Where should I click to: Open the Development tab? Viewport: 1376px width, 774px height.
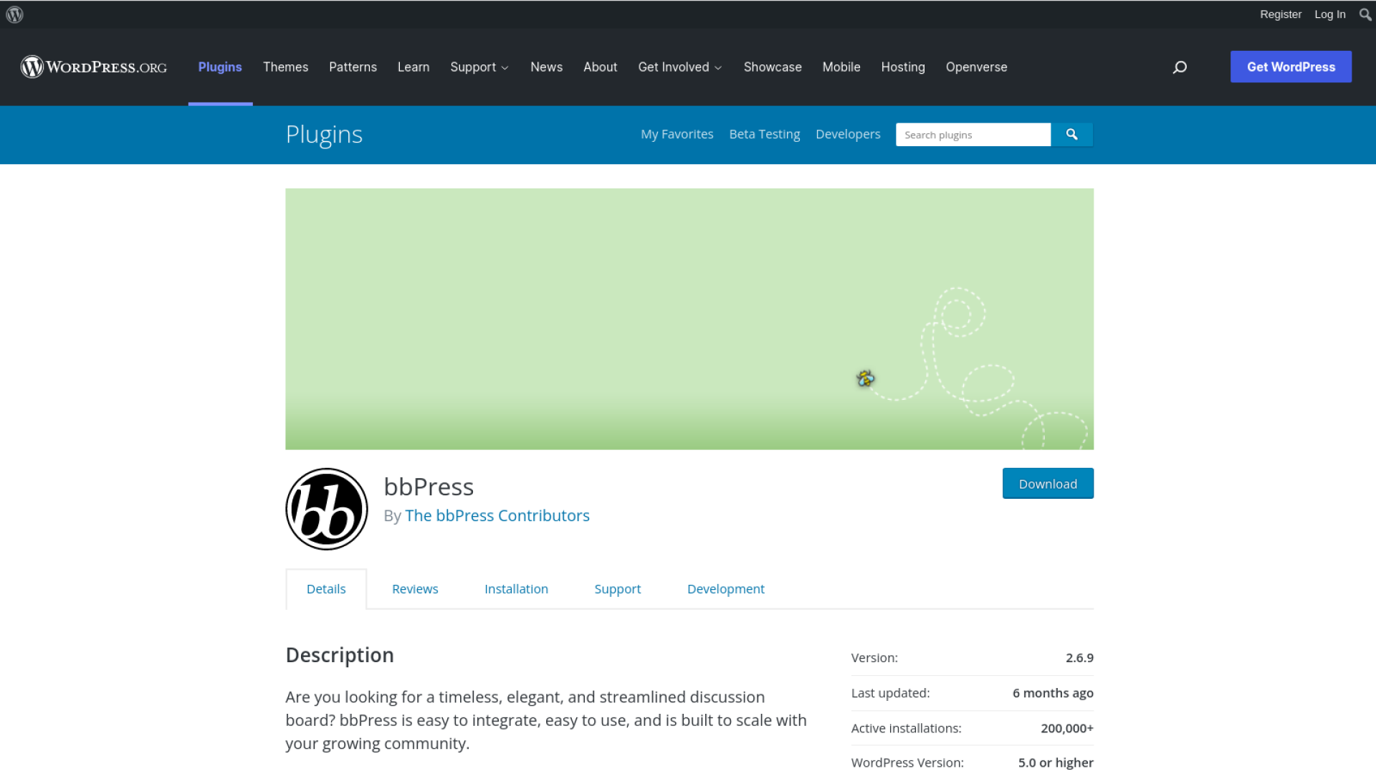(725, 589)
